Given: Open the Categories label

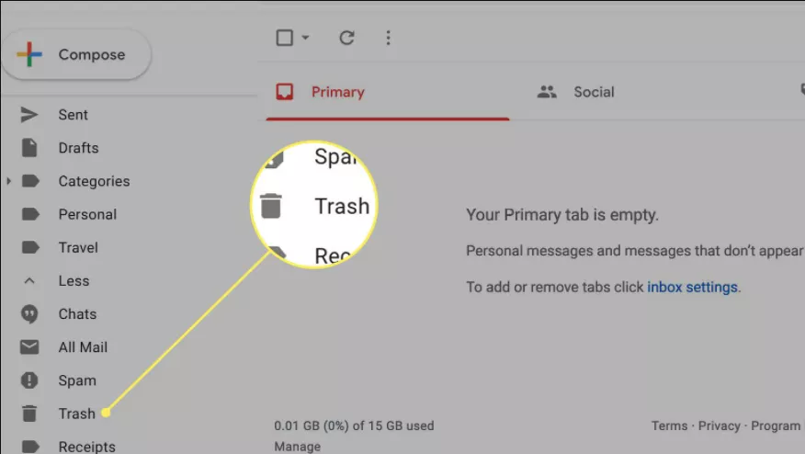Looking at the screenshot, I should tap(94, 181).
